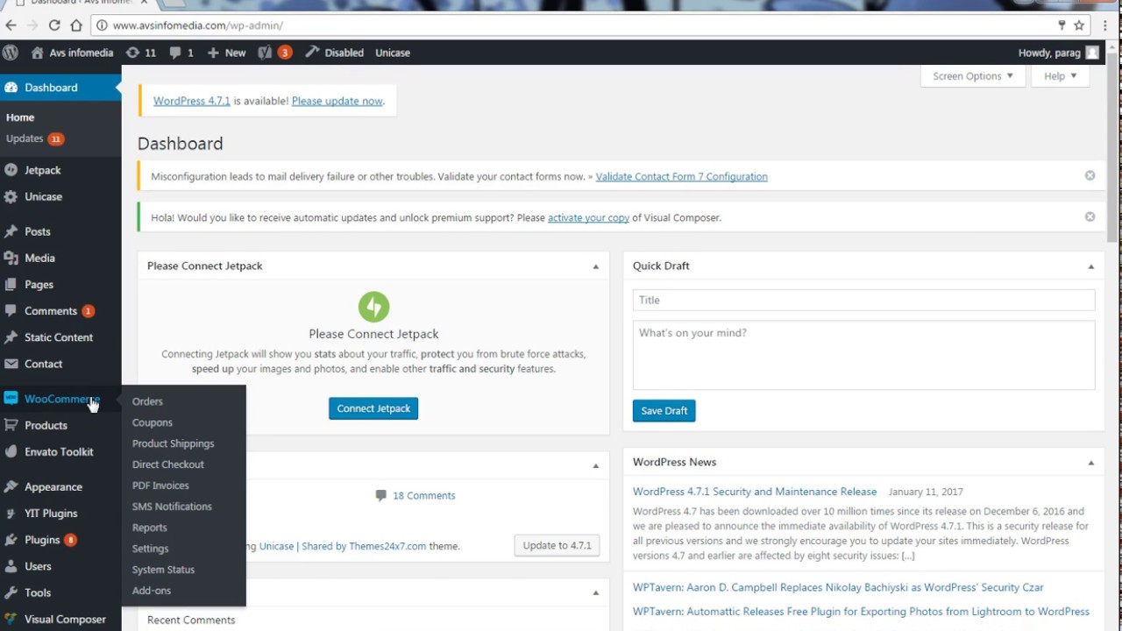Focus the What's on your mind textarea
Viewport: 1122px width, 631px height.
pyautogui.click(x=863, y=355)
